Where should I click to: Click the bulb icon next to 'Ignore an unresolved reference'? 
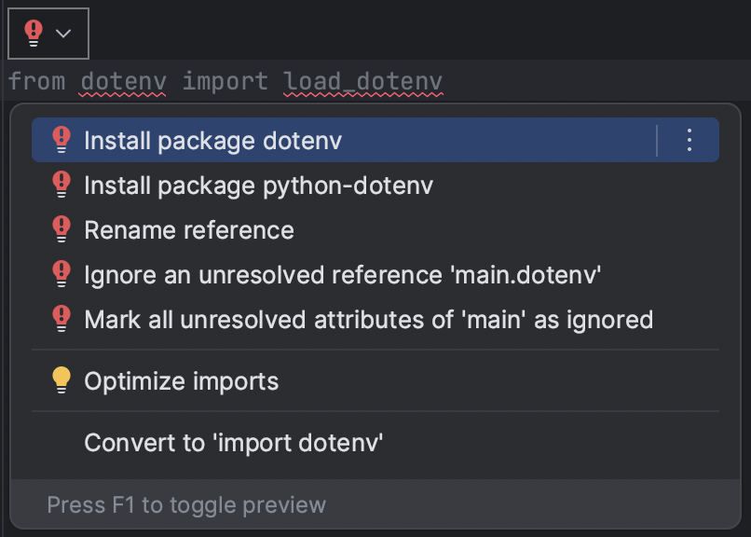(61, 274)
